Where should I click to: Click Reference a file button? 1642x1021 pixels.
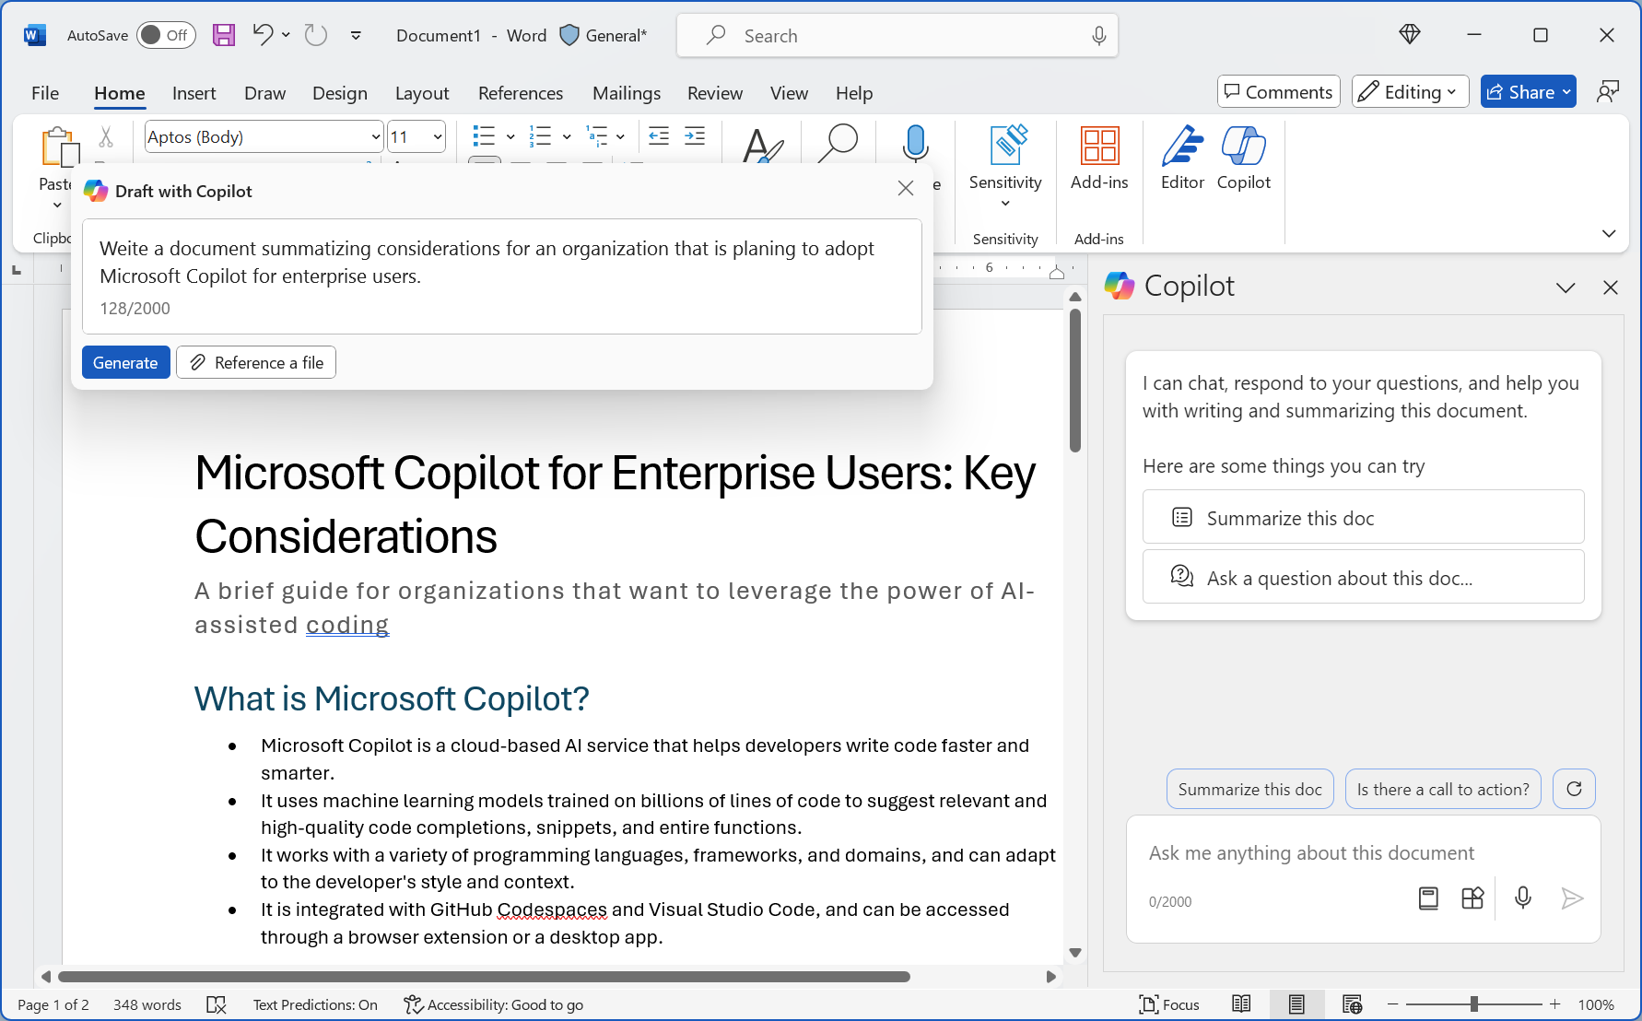[x=256, y=362]
